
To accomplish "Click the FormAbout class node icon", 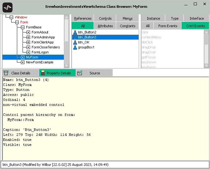I will pyautogui.click(x=28, y=32).
